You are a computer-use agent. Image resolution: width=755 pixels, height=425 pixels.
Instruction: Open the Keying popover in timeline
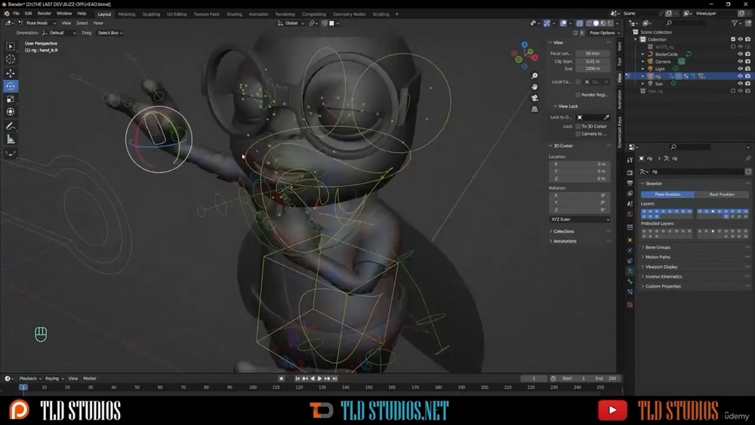[x=54, y=378]
